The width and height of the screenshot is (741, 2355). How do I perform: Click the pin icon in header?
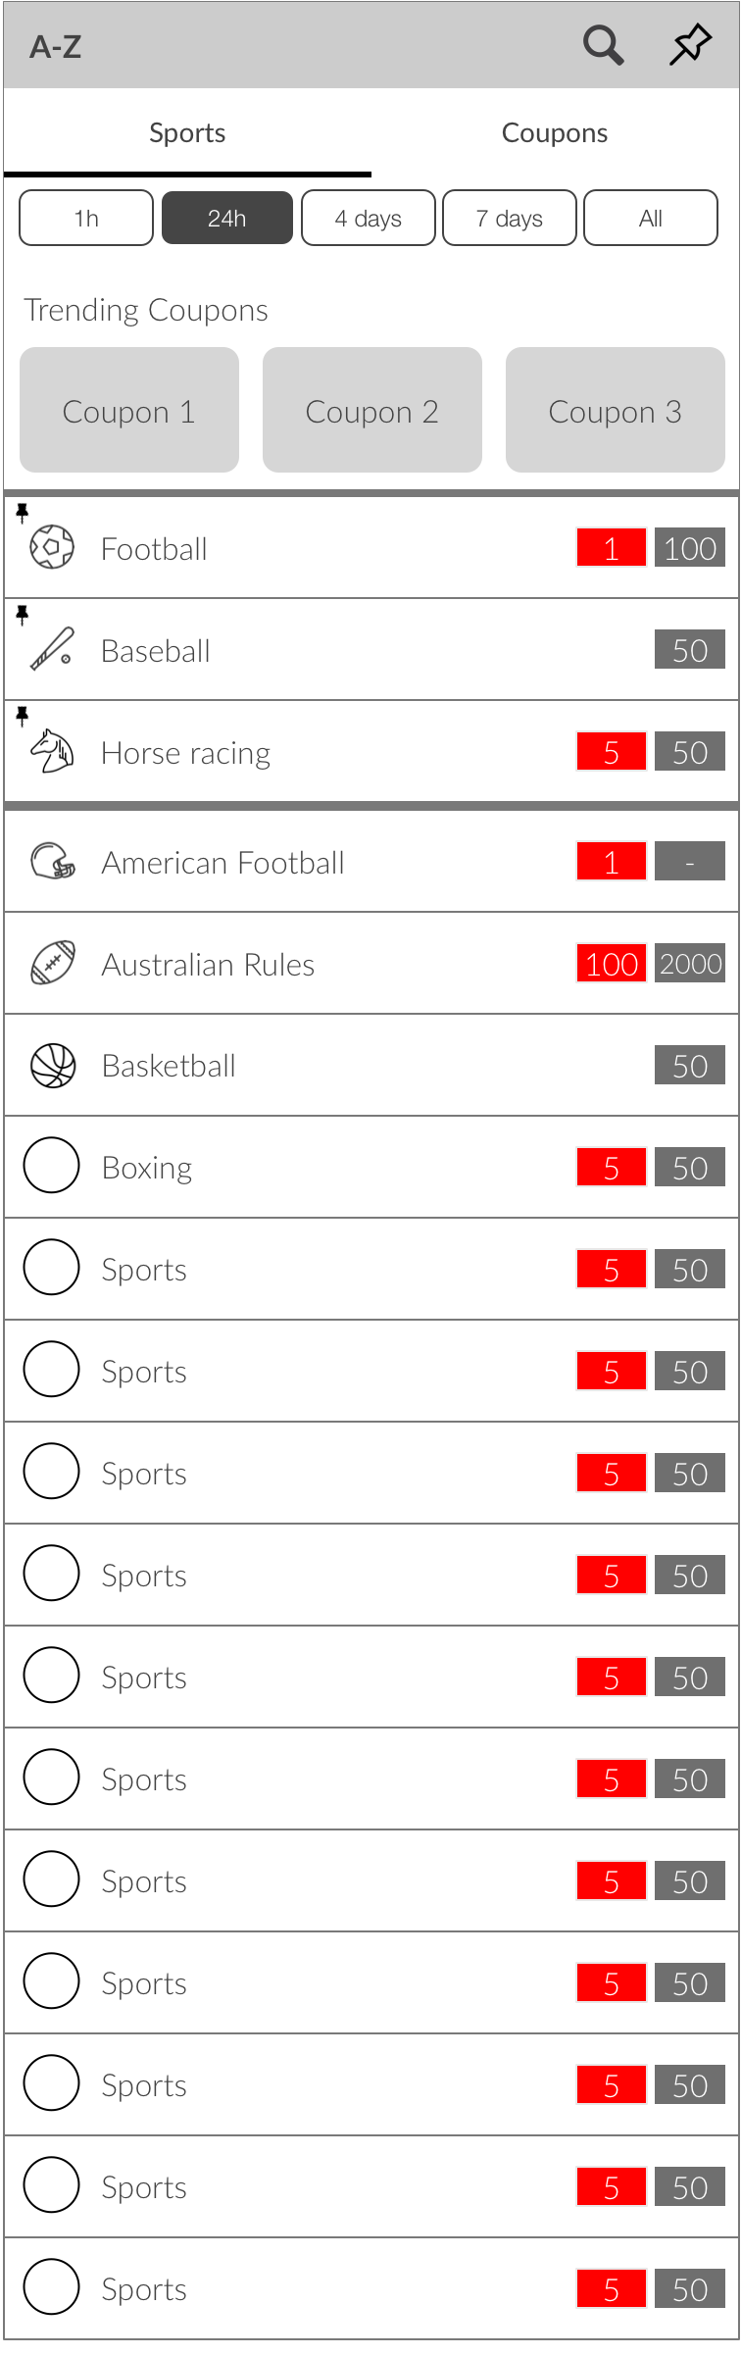pos(690,45)
